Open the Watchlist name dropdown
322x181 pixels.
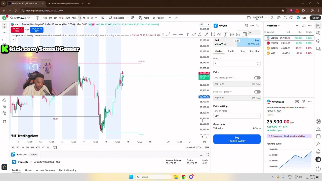pos(273,26)
